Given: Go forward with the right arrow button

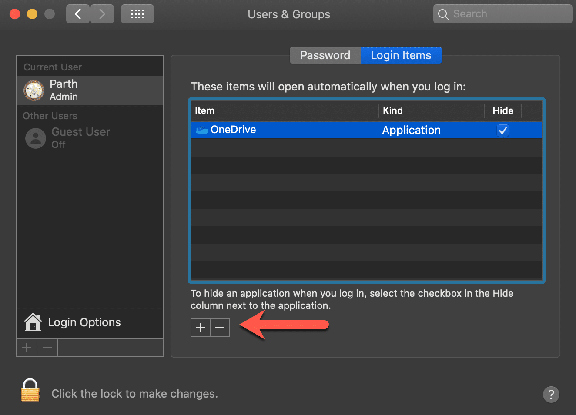Looking at the screenshot, I should (102, 14).
